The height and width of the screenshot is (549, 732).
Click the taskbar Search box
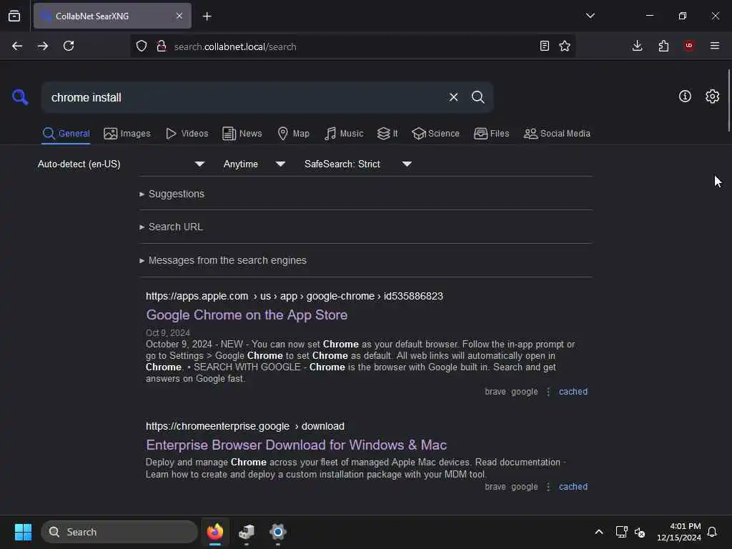coord(119,532)
